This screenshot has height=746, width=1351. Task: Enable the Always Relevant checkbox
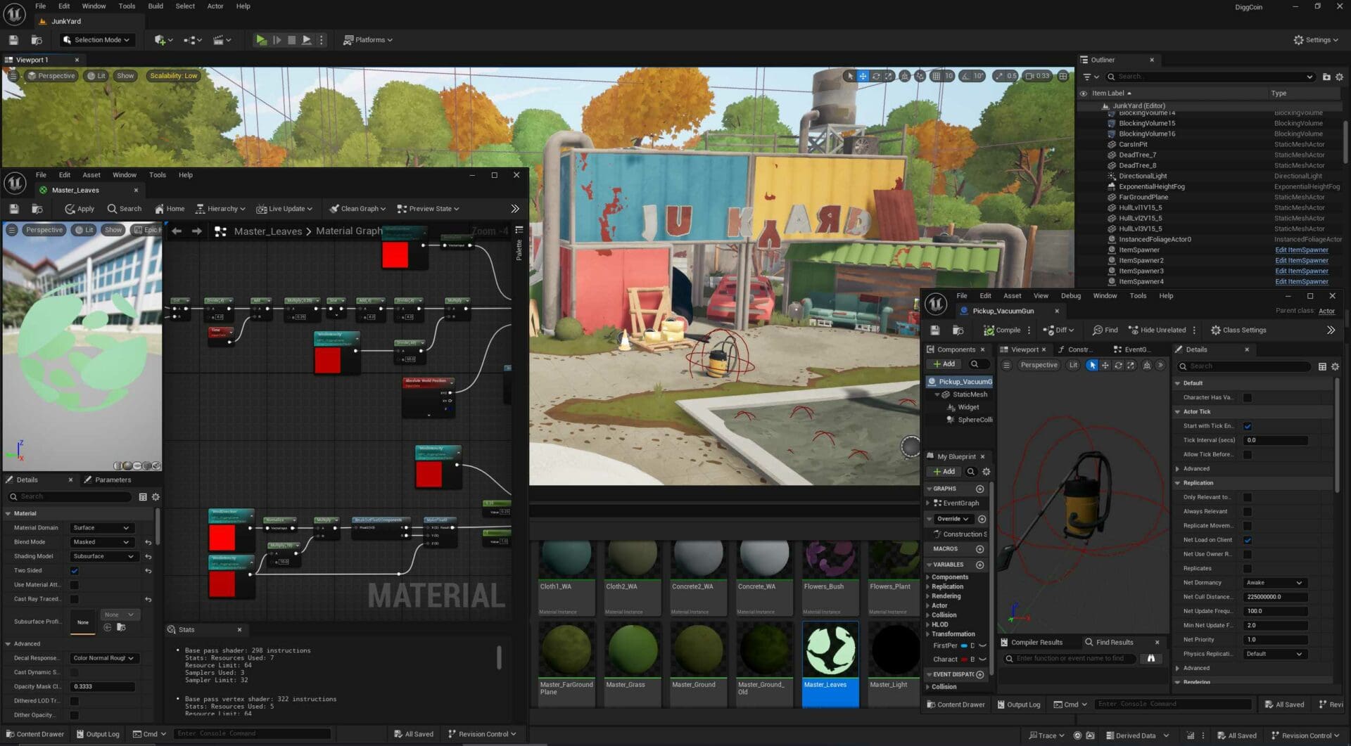1247,512
